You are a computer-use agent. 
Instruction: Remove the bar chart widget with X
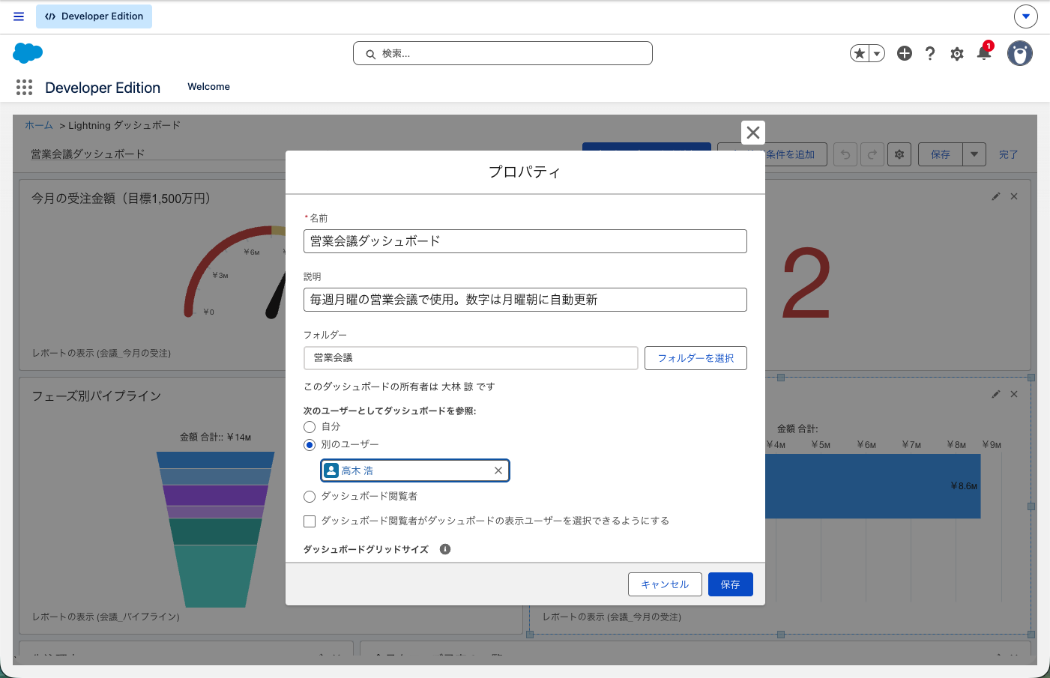point(1014,394)
